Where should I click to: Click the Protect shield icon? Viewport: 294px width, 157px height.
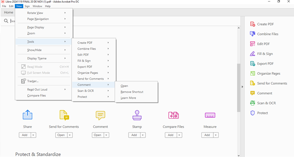(253, 113)
